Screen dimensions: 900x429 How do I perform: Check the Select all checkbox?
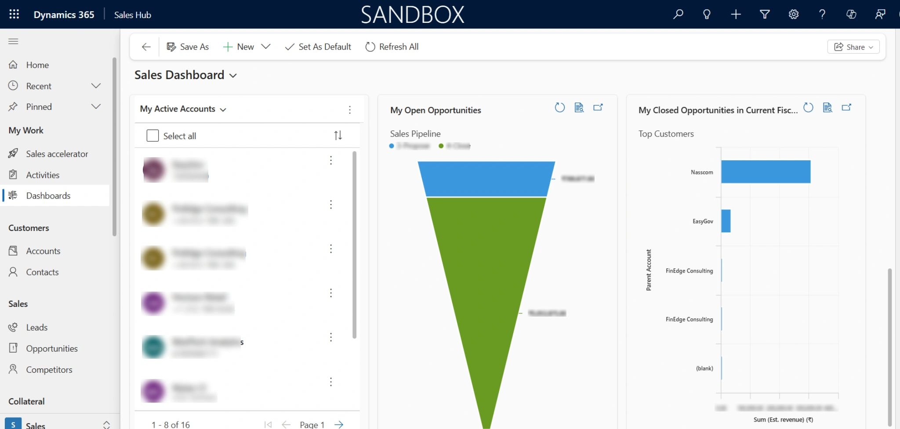coord(152,136)
